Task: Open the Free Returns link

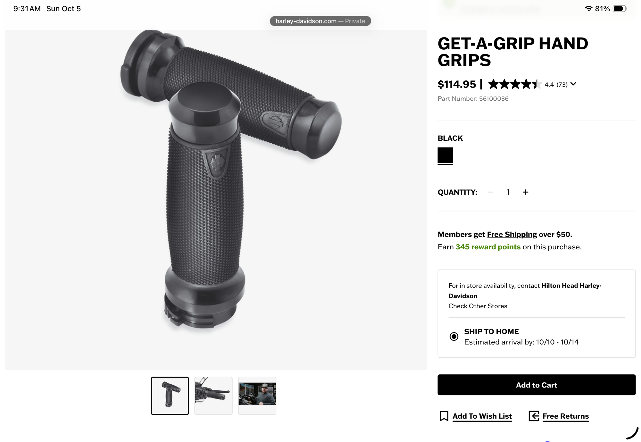Action: coord(566,416)
